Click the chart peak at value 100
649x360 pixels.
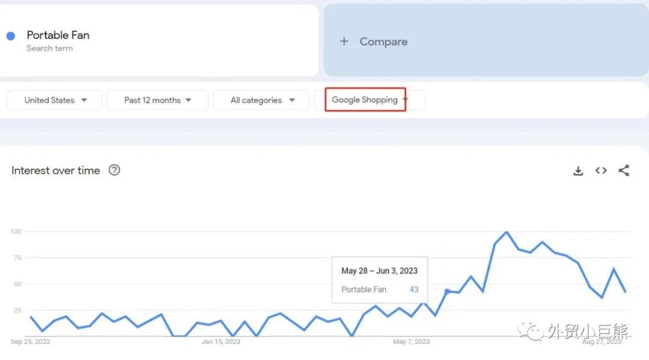(x=507, y=232)
